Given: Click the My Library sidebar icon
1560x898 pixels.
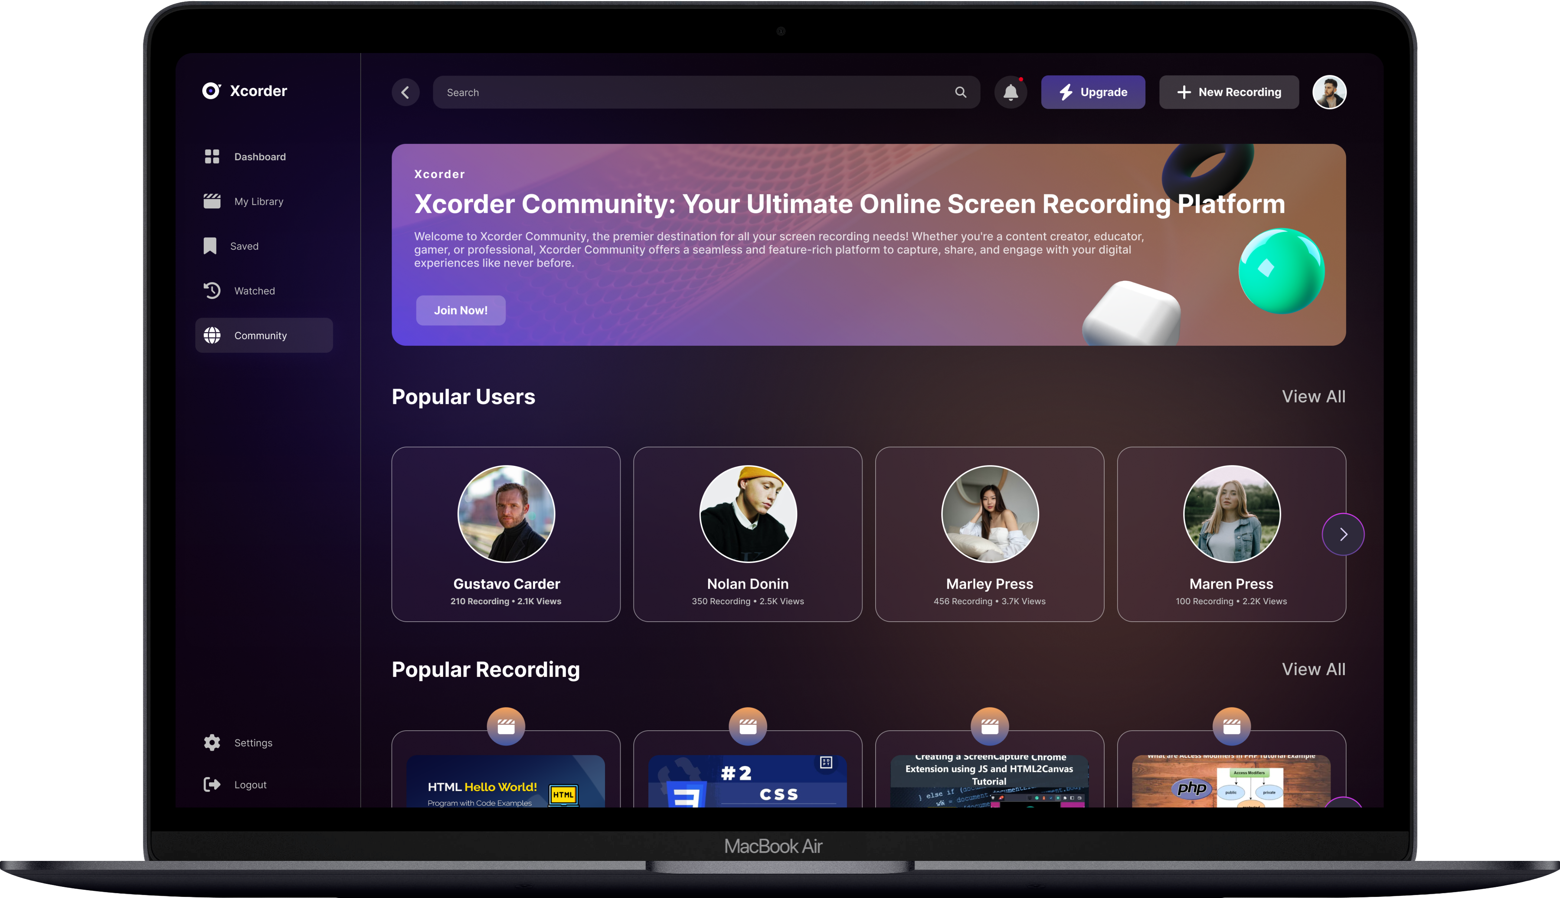Looking at the screenshot, I should point(213,201).
